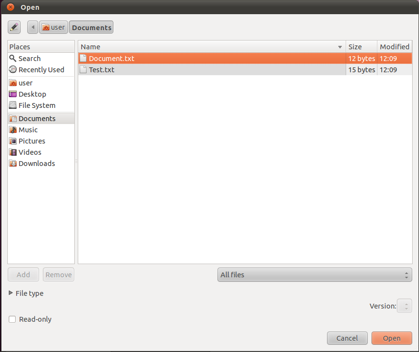Open the Downloads folder in Places
The image size is (419, 352).
[x=37, y=164]
